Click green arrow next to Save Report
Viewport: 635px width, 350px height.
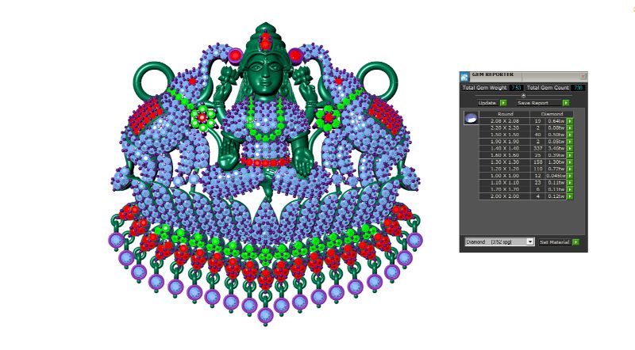pos(566,102)
